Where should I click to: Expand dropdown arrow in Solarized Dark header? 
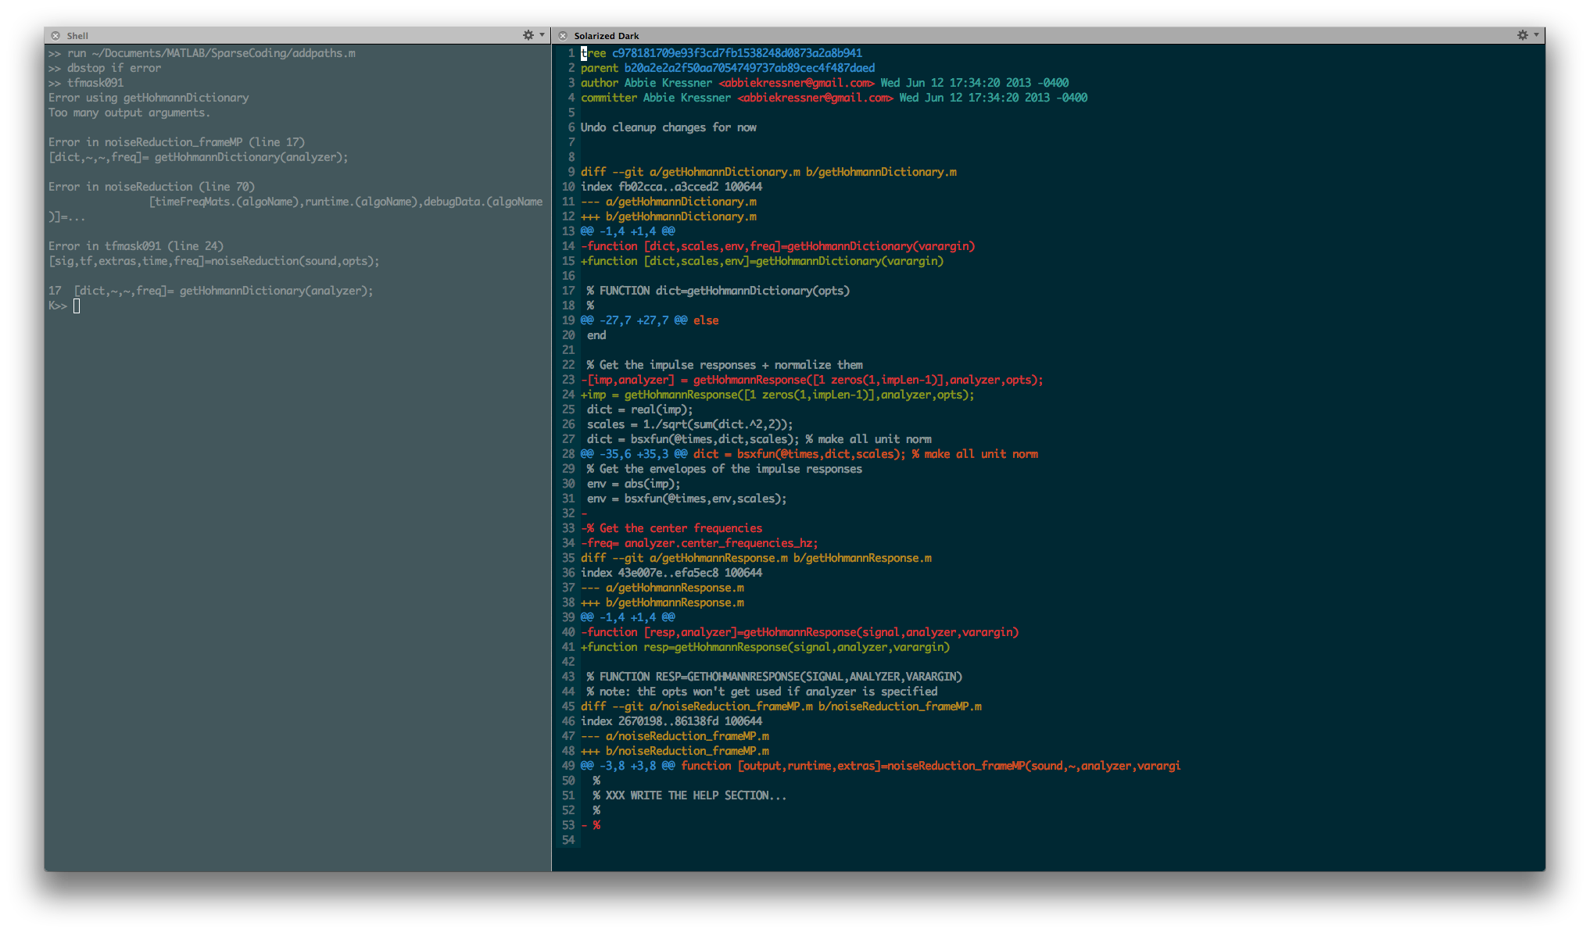[1536, 35]
